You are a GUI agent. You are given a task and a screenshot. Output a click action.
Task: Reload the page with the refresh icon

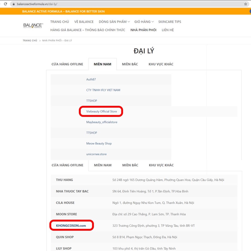(x=6, y=4)
